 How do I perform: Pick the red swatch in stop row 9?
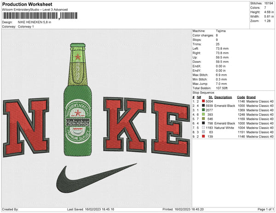(203, 136)
